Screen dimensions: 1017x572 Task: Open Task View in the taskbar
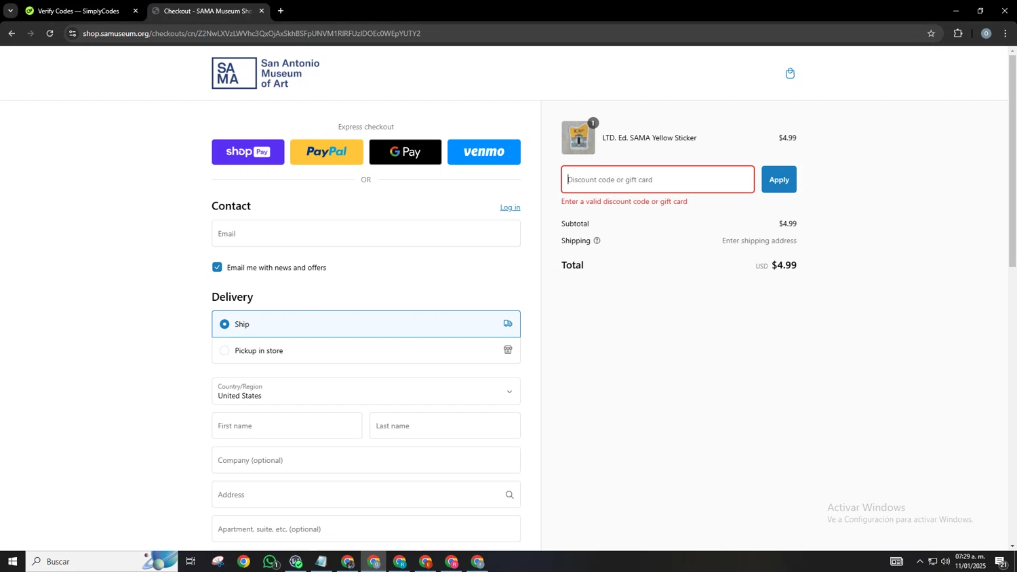click(191, 561)
